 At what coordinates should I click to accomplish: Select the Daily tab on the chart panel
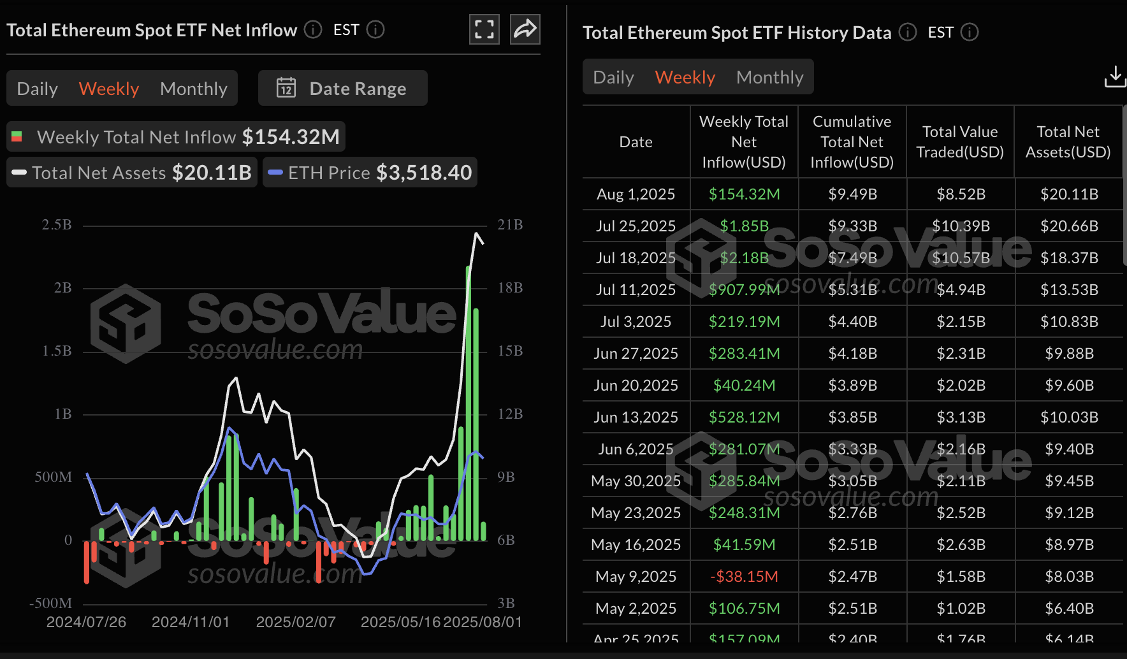pos(36,88)
